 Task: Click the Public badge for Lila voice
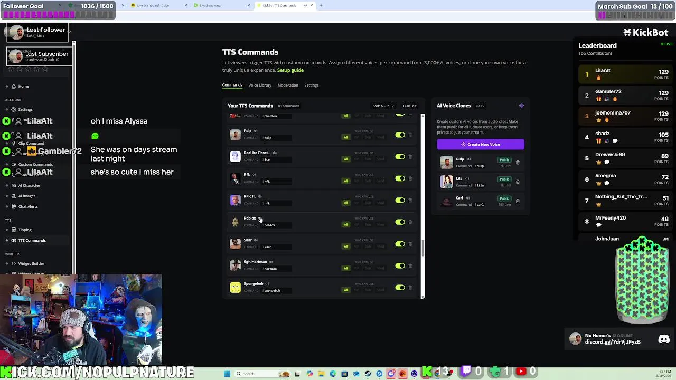[504, 179]
